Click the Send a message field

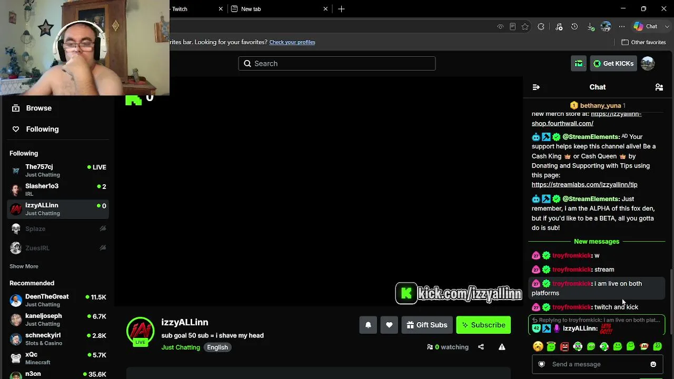[597, 364]
